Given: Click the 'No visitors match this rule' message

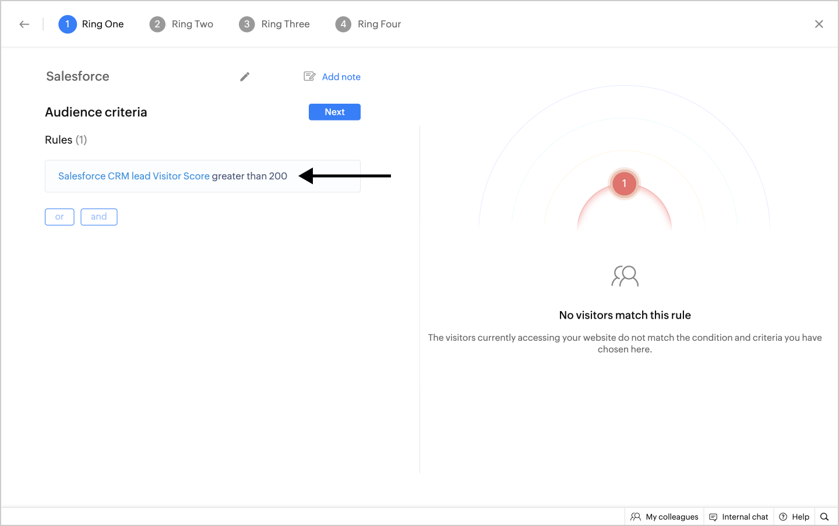Looking at the screenshot, I should 625,315.
